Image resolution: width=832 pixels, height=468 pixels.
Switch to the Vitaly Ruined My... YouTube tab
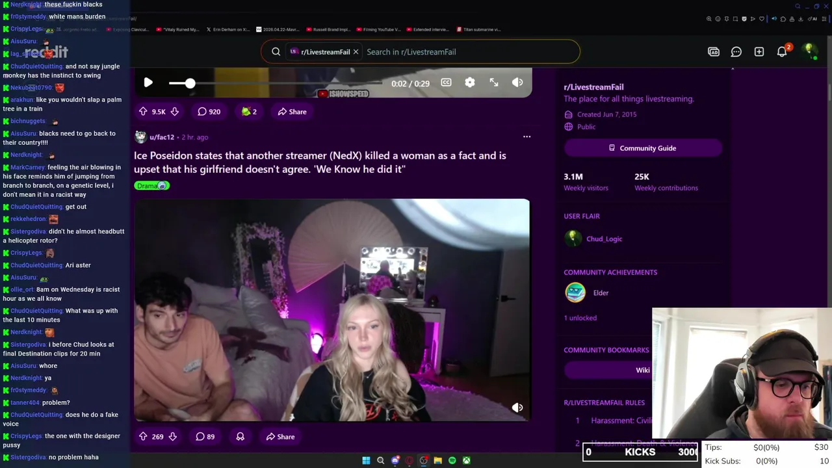[177, 29]
